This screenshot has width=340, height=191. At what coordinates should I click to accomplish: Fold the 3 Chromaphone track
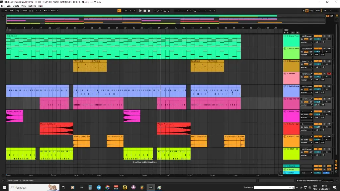tap(285, 61)
